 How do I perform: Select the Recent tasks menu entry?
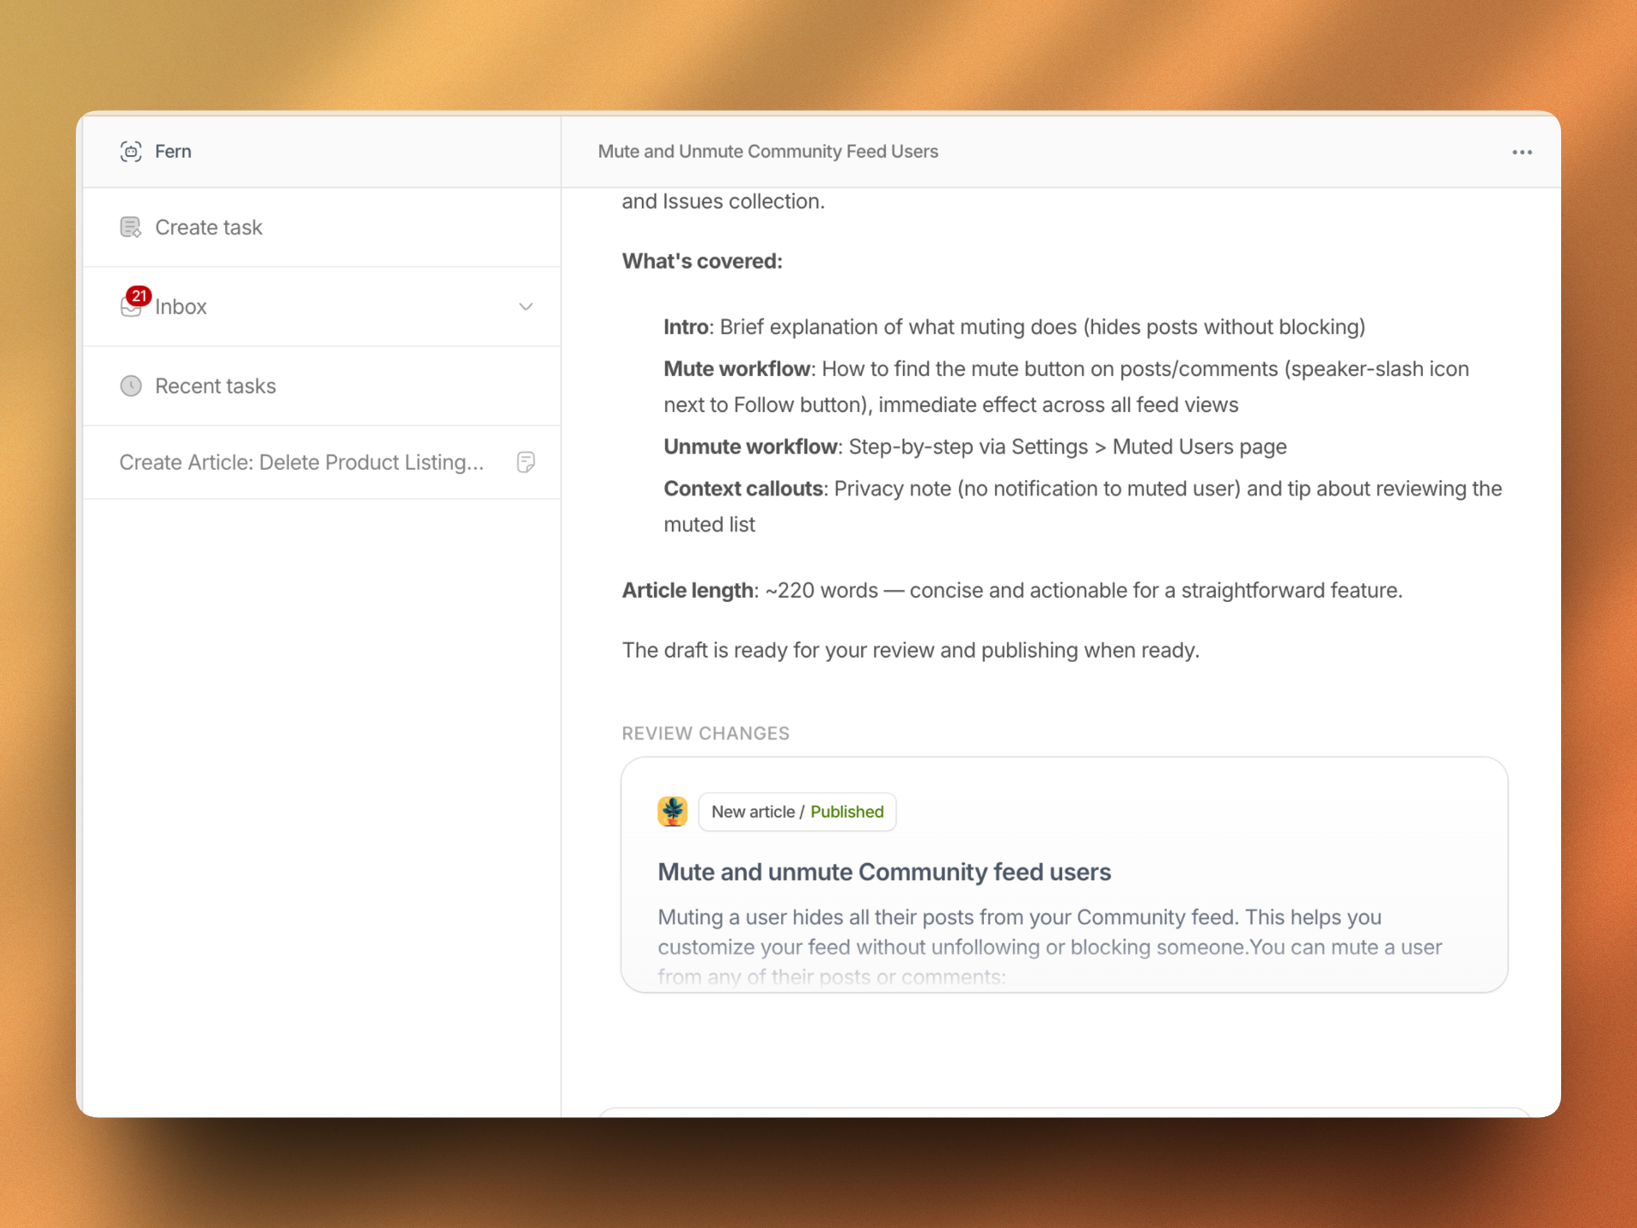(214, 385)
